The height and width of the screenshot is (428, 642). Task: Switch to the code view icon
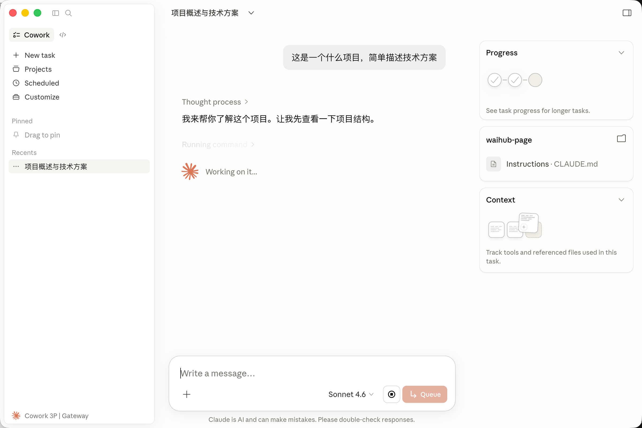tap(63, 35)
